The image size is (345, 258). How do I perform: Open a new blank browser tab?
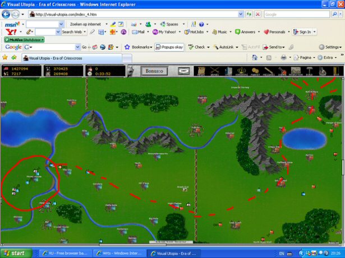tap(127, 58)
